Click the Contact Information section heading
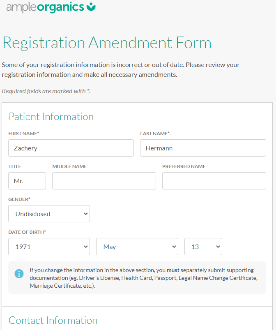Screen dimensions: 276x330 53,321
